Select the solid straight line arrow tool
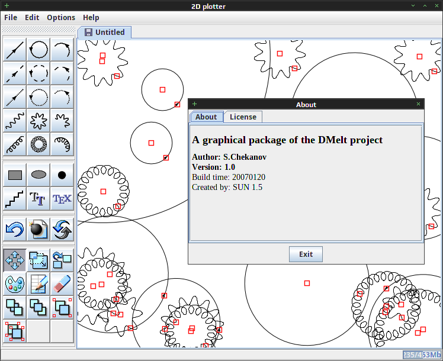 point(15,50)
